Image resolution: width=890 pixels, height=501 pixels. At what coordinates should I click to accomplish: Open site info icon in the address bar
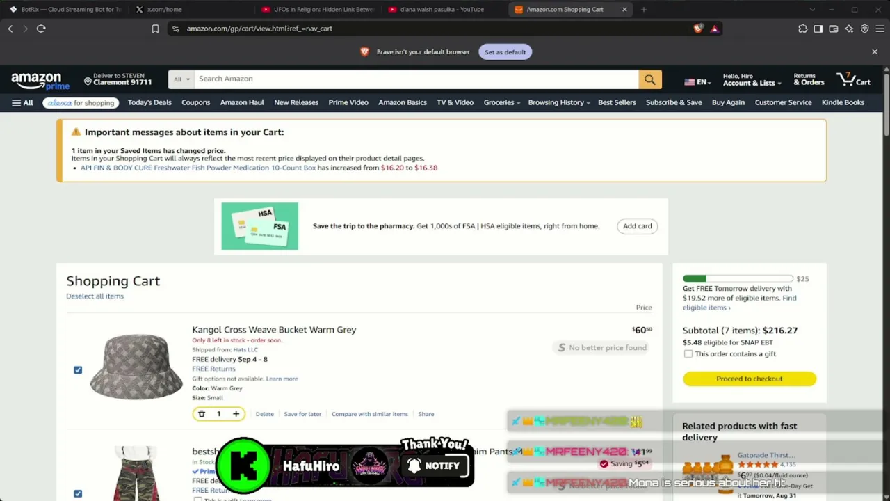coord(176,29)
